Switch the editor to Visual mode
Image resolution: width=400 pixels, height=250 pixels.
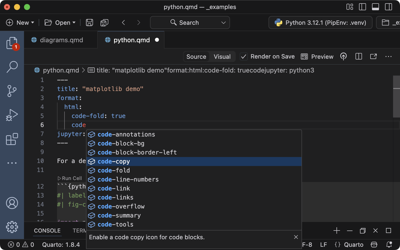point(222,56)
